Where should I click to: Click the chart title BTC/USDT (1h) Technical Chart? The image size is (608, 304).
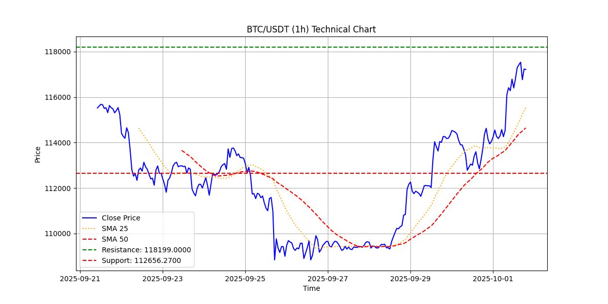tap(311, 29)
